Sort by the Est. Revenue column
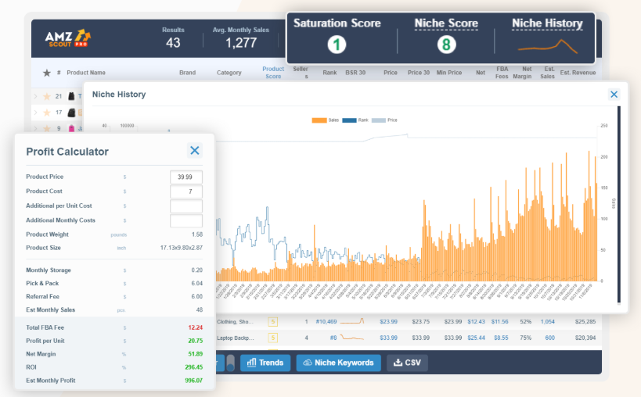The height and width of the screenshot is (397, 641). 578,73
